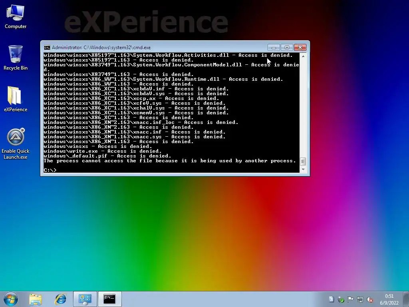
Task: Click the xchalV.sys denied line
Action: 136,108
